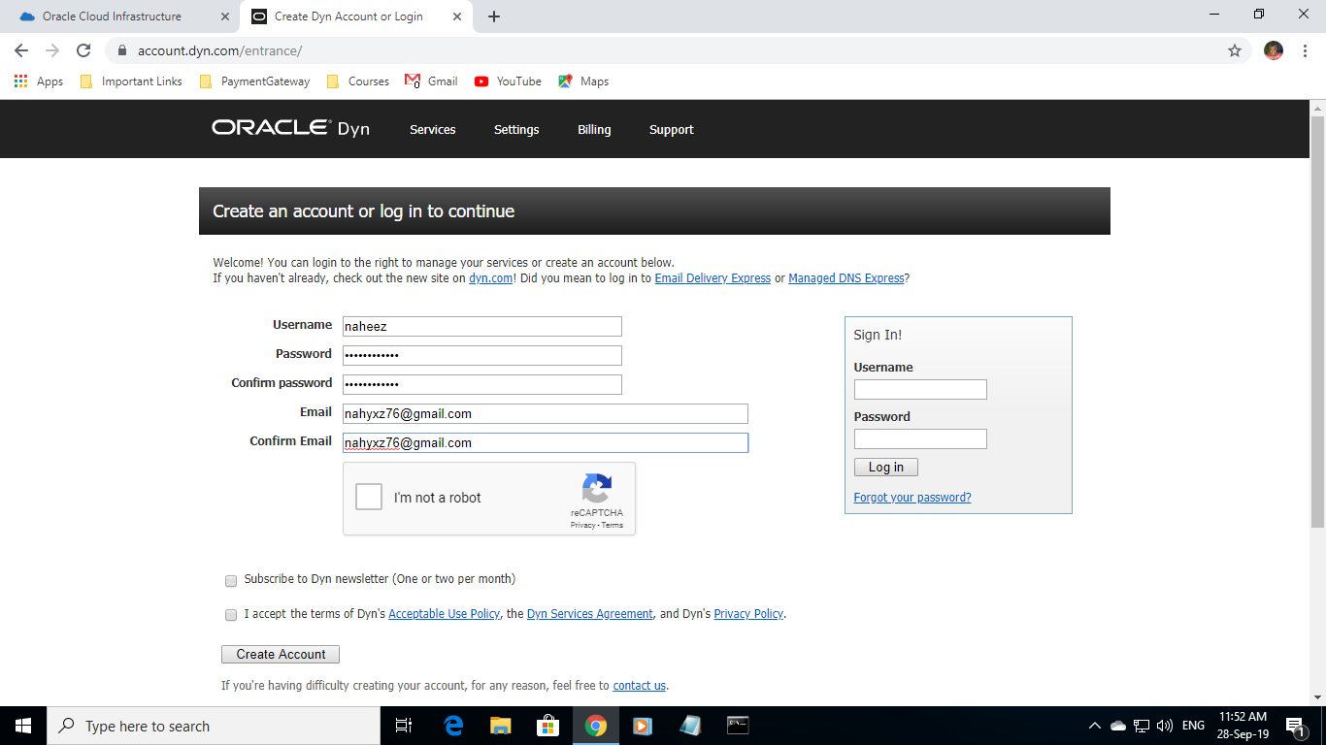Open the Important Links bookmark folder
Screen dimensions: 1326x745
pyautogui.click(x=131, y=81)
